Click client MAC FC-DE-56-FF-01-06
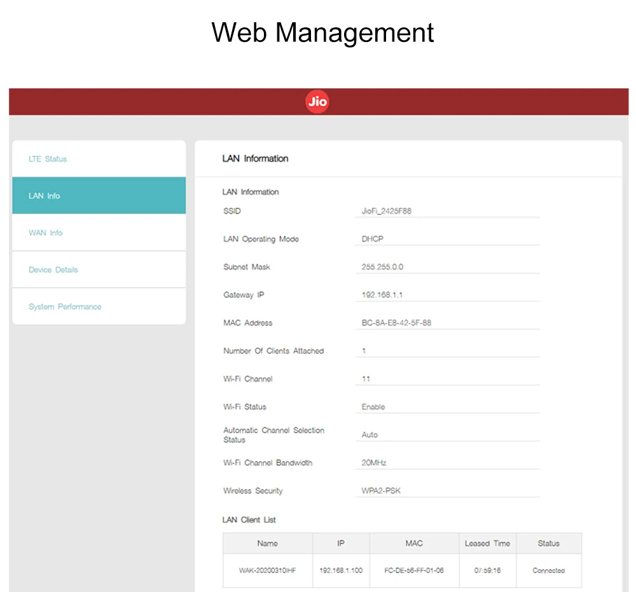Viewport: 636px width, 592px height. pos(414,570)
